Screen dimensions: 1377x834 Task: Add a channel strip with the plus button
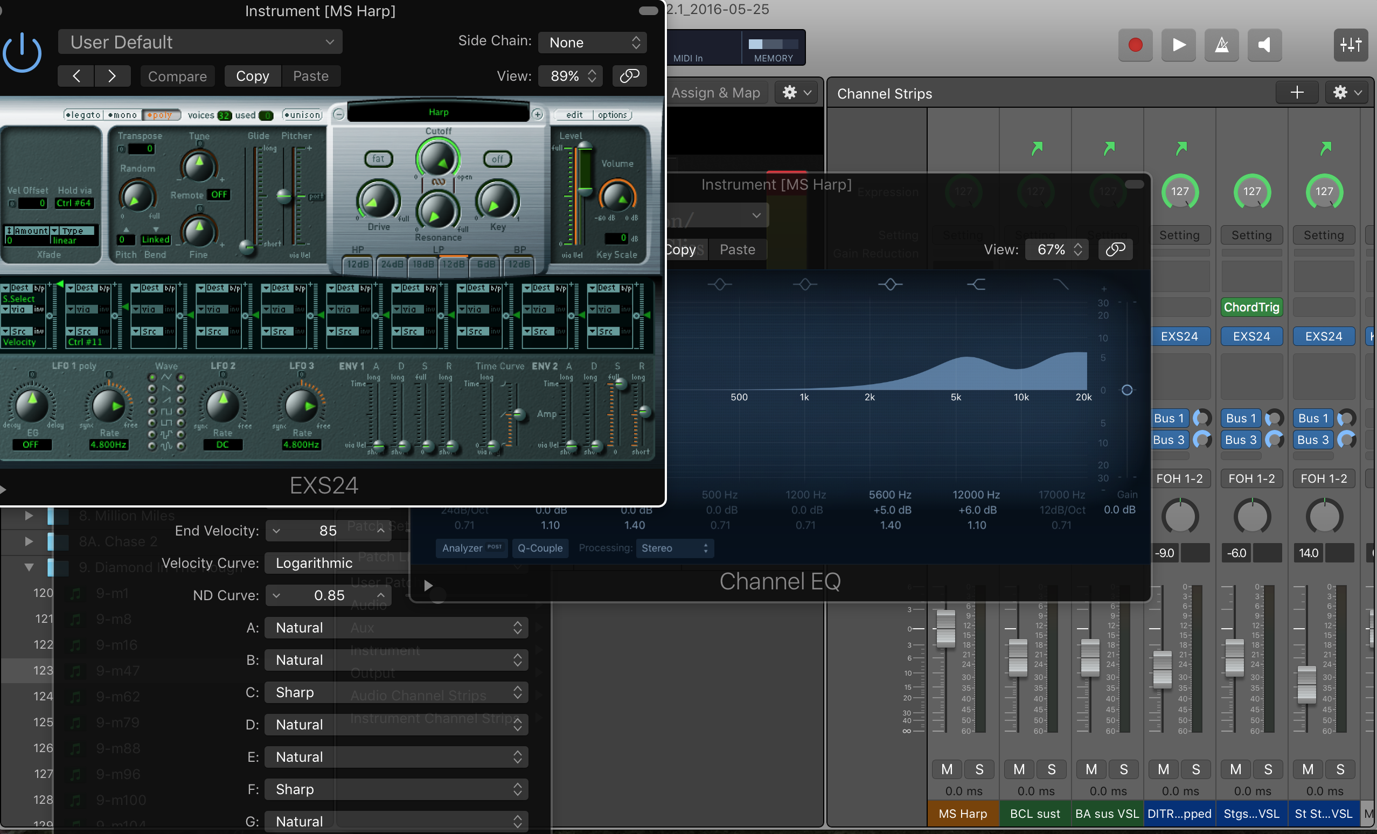coord(1297,93)
